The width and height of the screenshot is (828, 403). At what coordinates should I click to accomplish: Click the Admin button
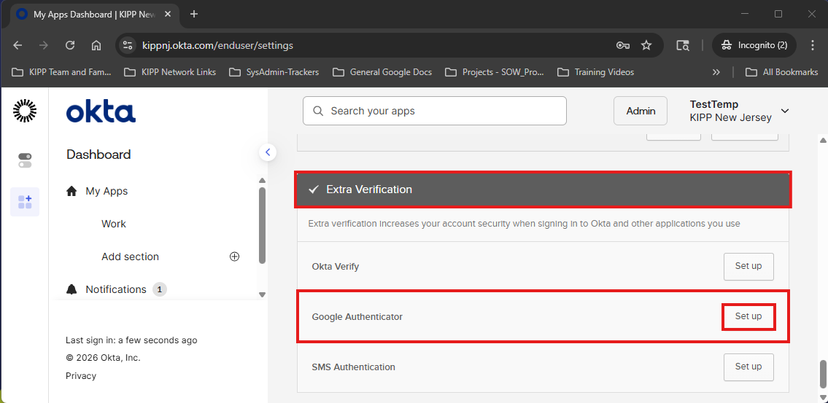click(x=641, y=111)
